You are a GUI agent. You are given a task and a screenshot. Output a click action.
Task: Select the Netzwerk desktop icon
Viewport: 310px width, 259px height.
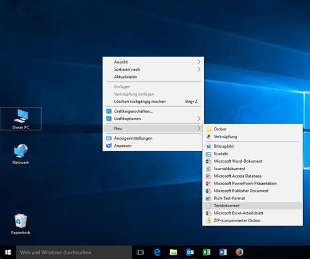coord(21,154)
